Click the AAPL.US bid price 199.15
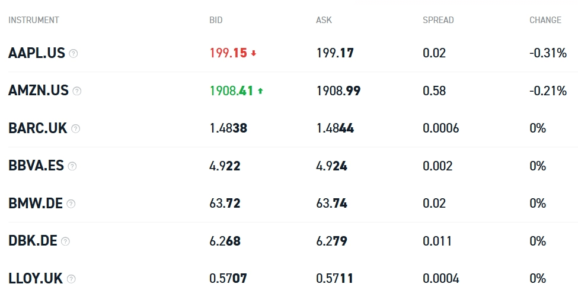The width and height of the screenshot is (578, 300). pyautogui.click(x=228, y=53)
